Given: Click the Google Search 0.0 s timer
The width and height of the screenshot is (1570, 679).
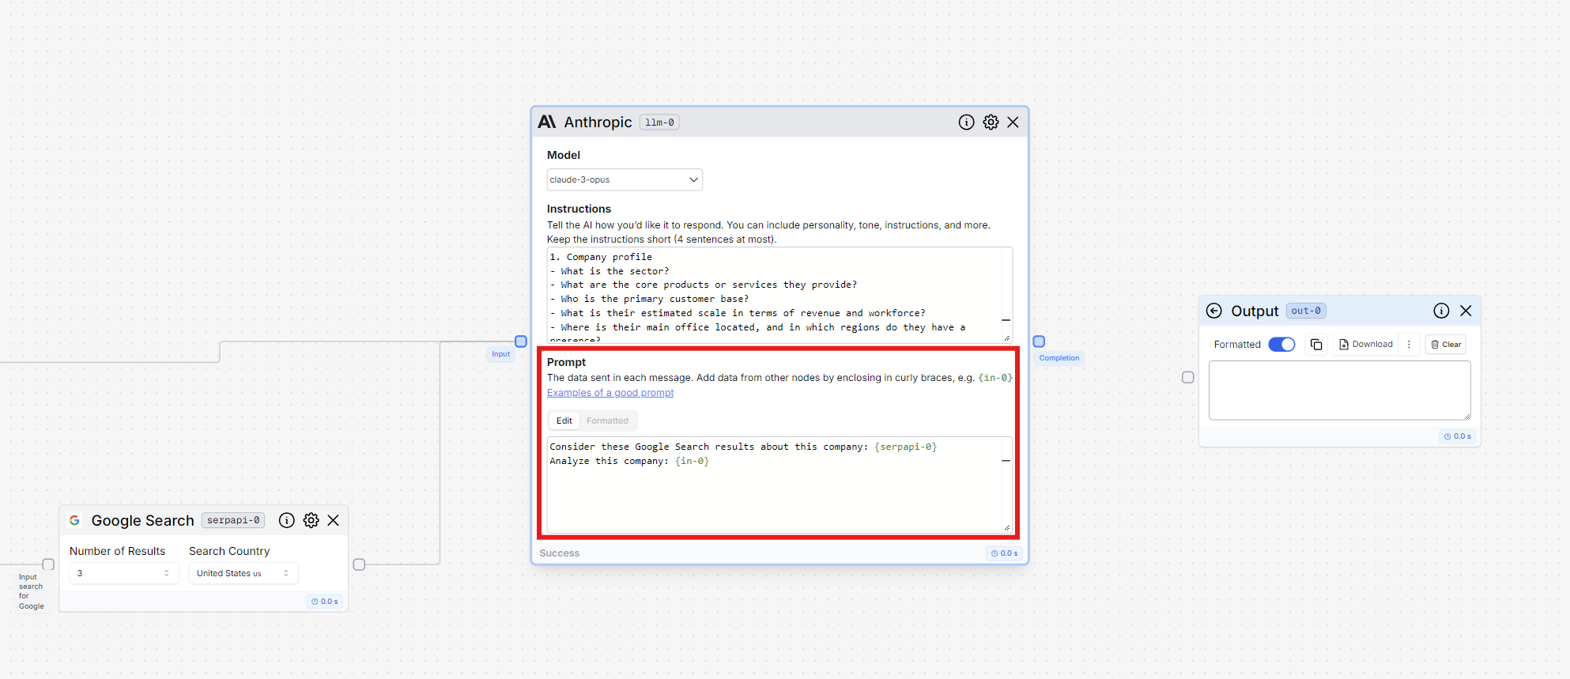Looking at the screenshot, I should tap(324, 602).
